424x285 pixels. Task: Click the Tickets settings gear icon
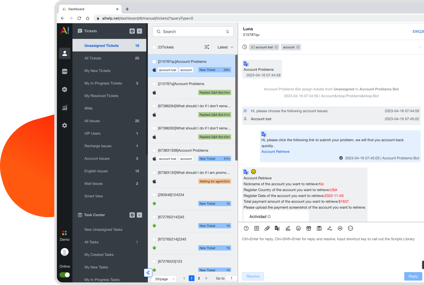[132, 31]
